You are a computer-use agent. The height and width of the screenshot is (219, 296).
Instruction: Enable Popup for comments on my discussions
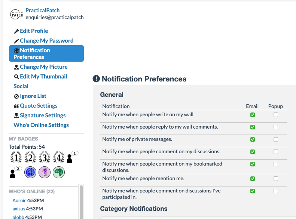(x=276, y=152)
